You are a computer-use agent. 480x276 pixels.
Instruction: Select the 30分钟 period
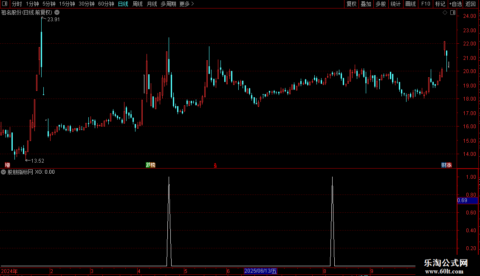pyautogui.click(x=87, y=4)
